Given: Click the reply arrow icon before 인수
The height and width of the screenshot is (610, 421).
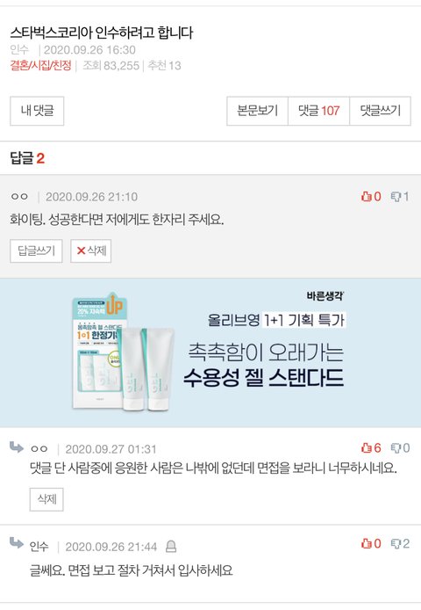Looking at the screenshot, I should pyautogui.click(x=17, y=542).
